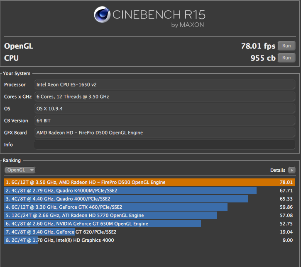Screen dimensions: 301x267
Task: Select the Processor field Intel Xeon E5-1650 v2
Action: click(165, 84)
